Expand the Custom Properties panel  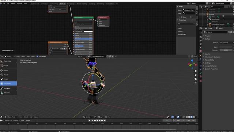click(x=211, y=69)
